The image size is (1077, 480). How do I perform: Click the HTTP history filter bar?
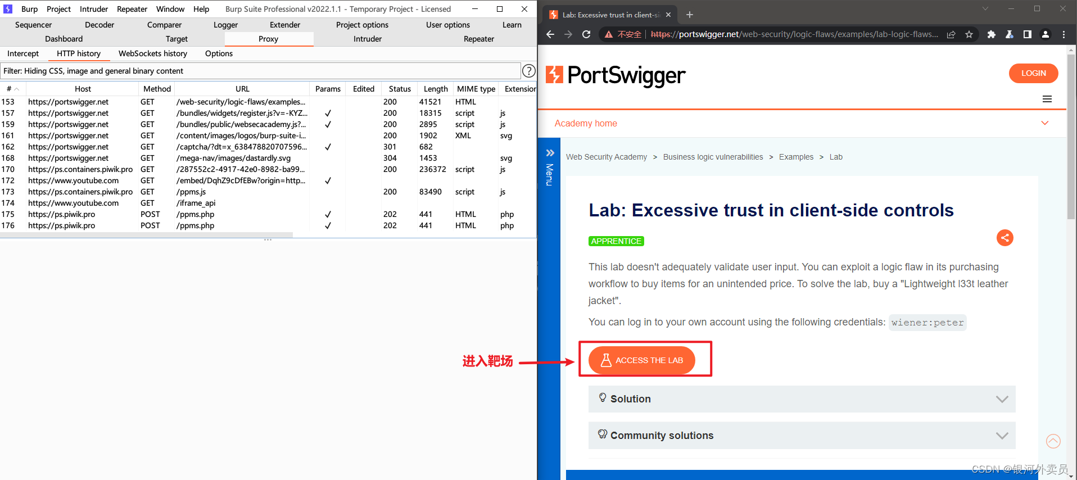point(260,71)
